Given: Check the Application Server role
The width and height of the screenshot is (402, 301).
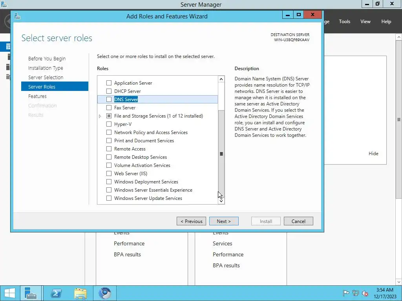Looking at the screenshot, I should 109,83.
